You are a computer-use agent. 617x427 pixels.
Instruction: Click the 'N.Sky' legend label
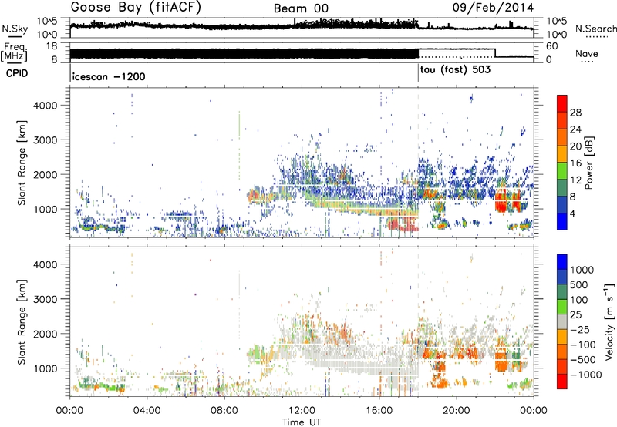click(15, 29)
